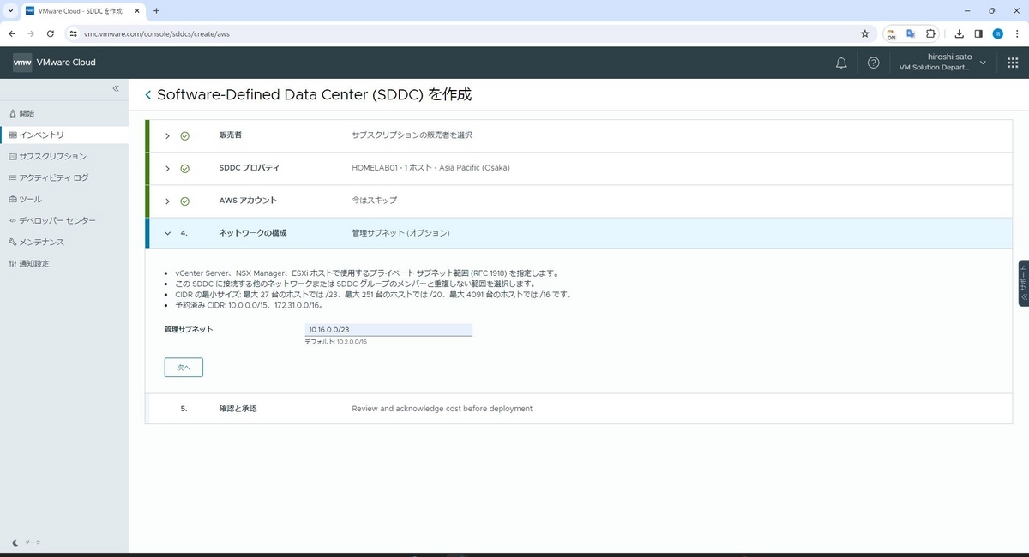The image size is (1029, 557).
Task: Click the text サブスクリプションの販売者を選択
Action: point(412,135)
